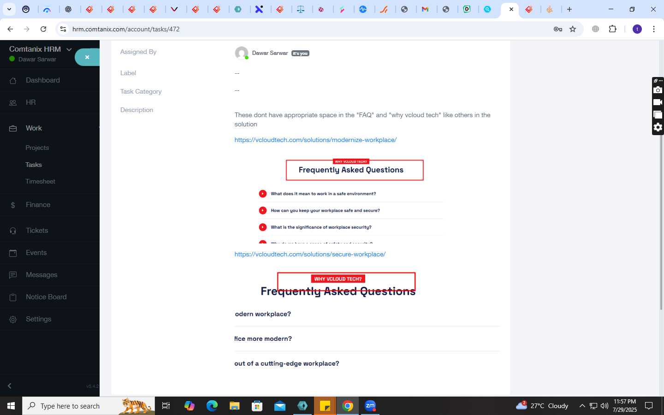Screen dimensions: 664x415
Task: Click the Work briefcase icon
Action: [x=13, y=129]
